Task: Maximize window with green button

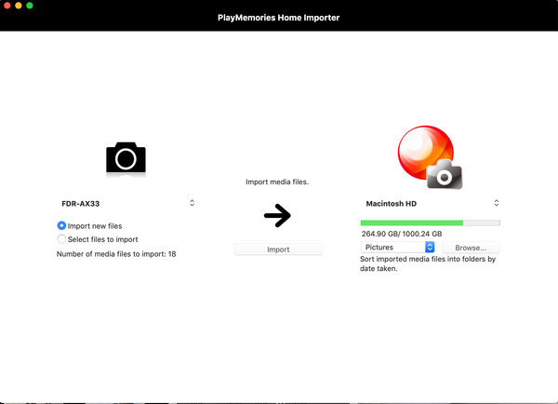Action: pyautogui.click(x=30, y=6)
